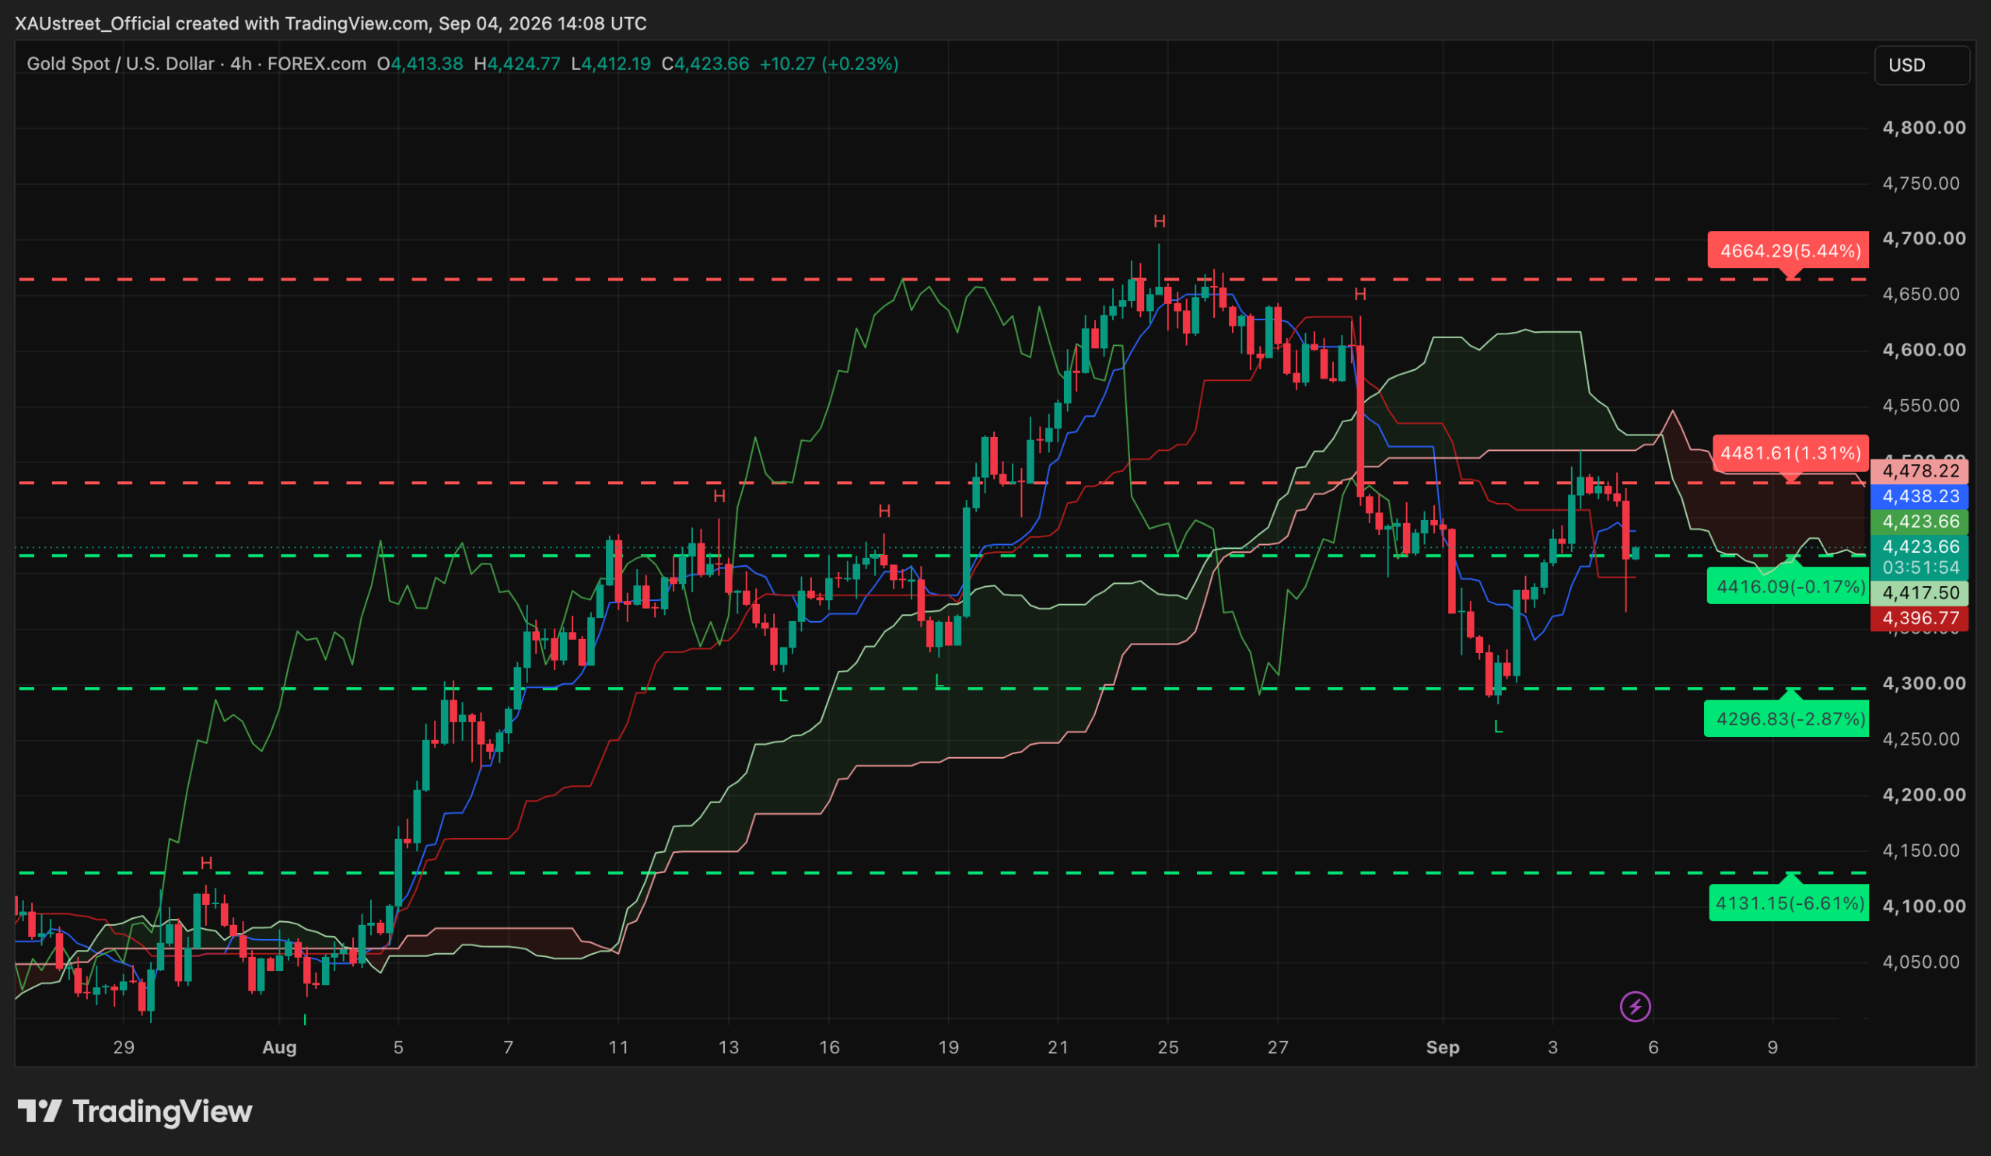
Task: Click the TradingView logo
Action: pos(135,1112)
